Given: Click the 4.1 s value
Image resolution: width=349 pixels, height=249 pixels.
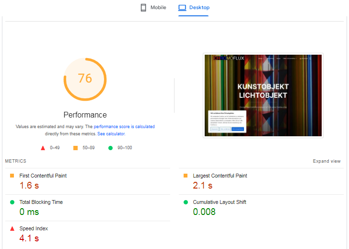Looking at the screenshot, I should click(x=29, y=238).
